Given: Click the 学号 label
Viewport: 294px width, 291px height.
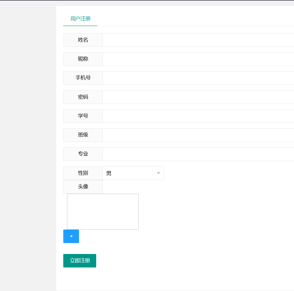Looking at the screenshot, I should tap(83, 116).
